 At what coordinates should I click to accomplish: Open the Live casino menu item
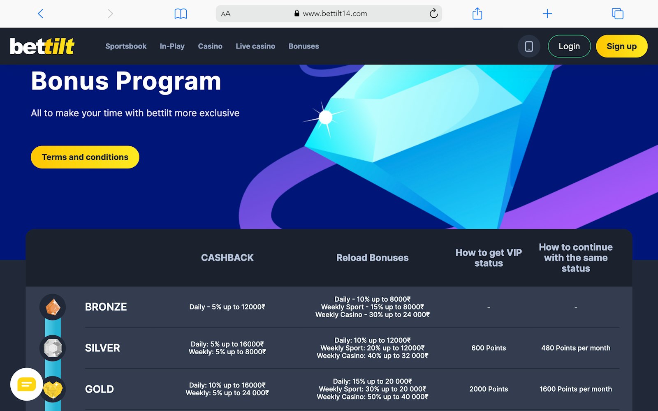tap(255, 46)
